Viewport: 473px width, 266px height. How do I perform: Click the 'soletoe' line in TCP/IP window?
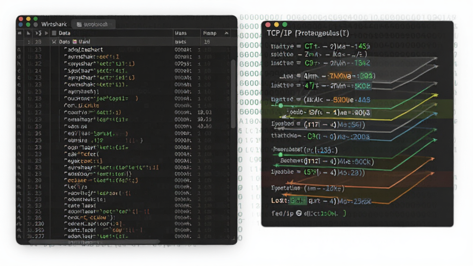pos(319,54)
